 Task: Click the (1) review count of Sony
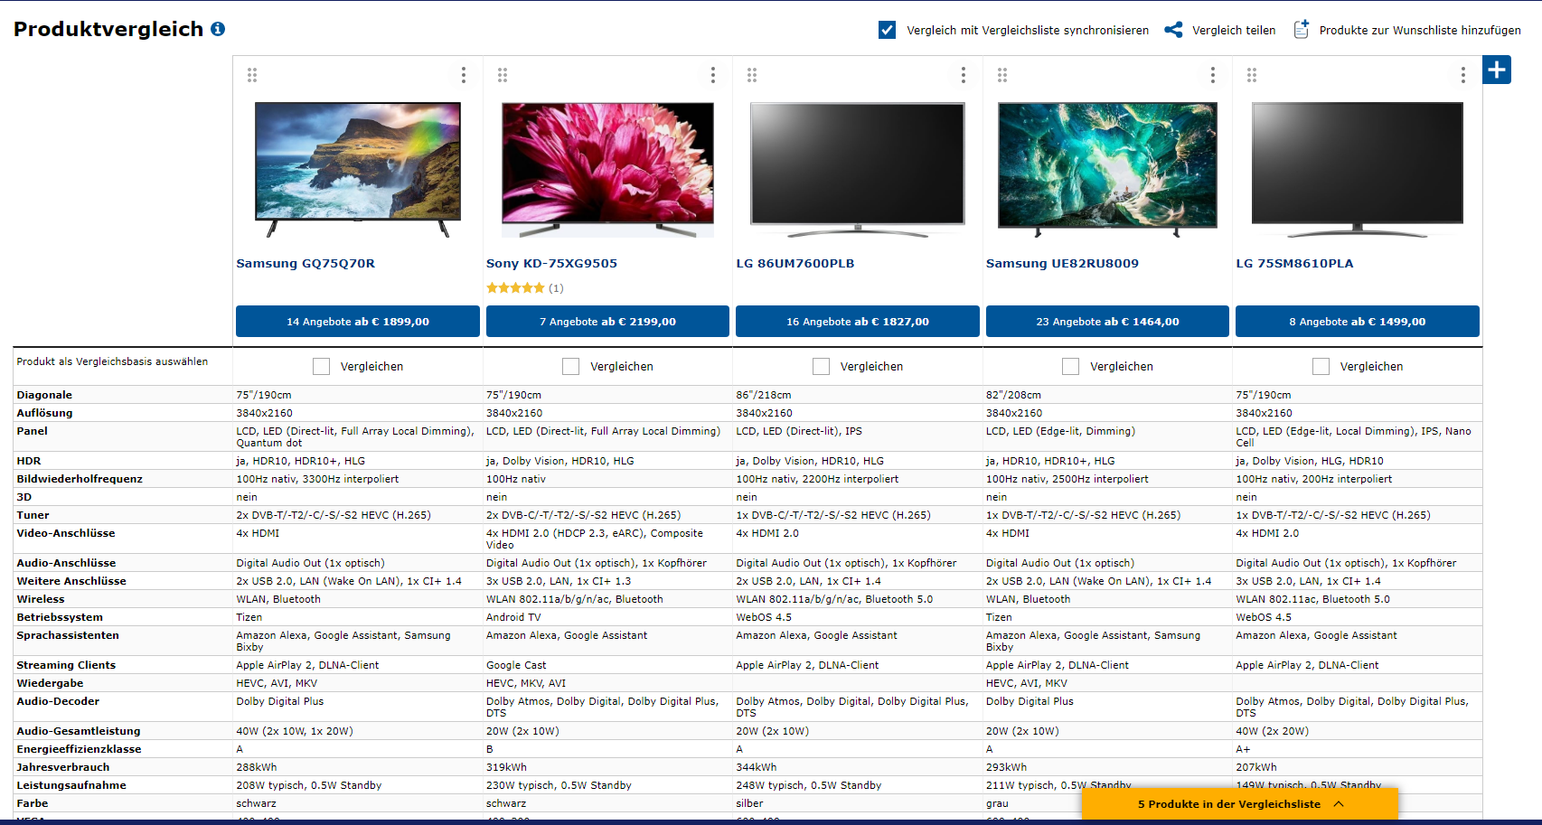click(x=556, y=288)
